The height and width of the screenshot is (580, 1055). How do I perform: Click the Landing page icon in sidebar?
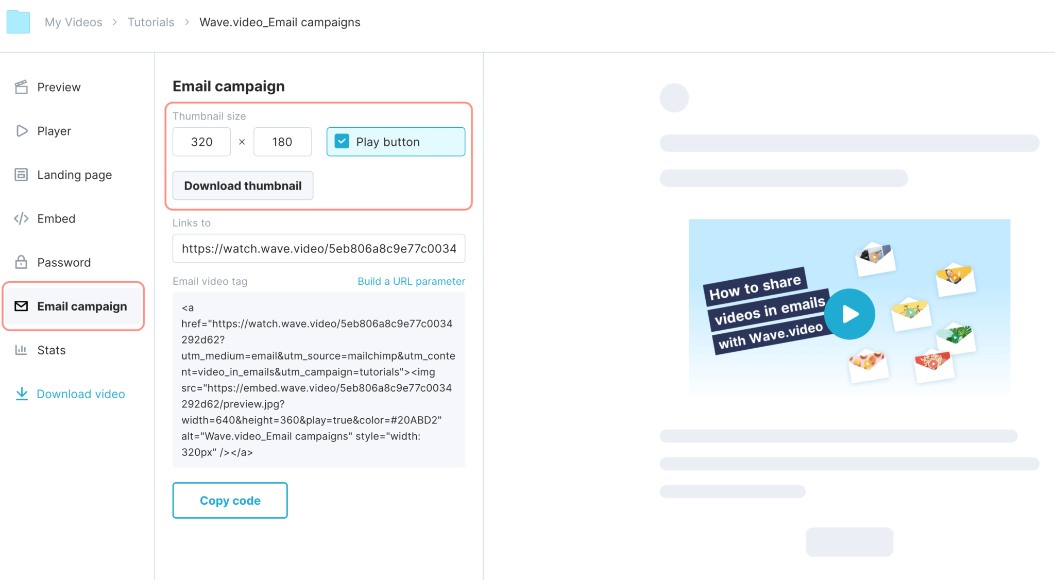[23, 174]
